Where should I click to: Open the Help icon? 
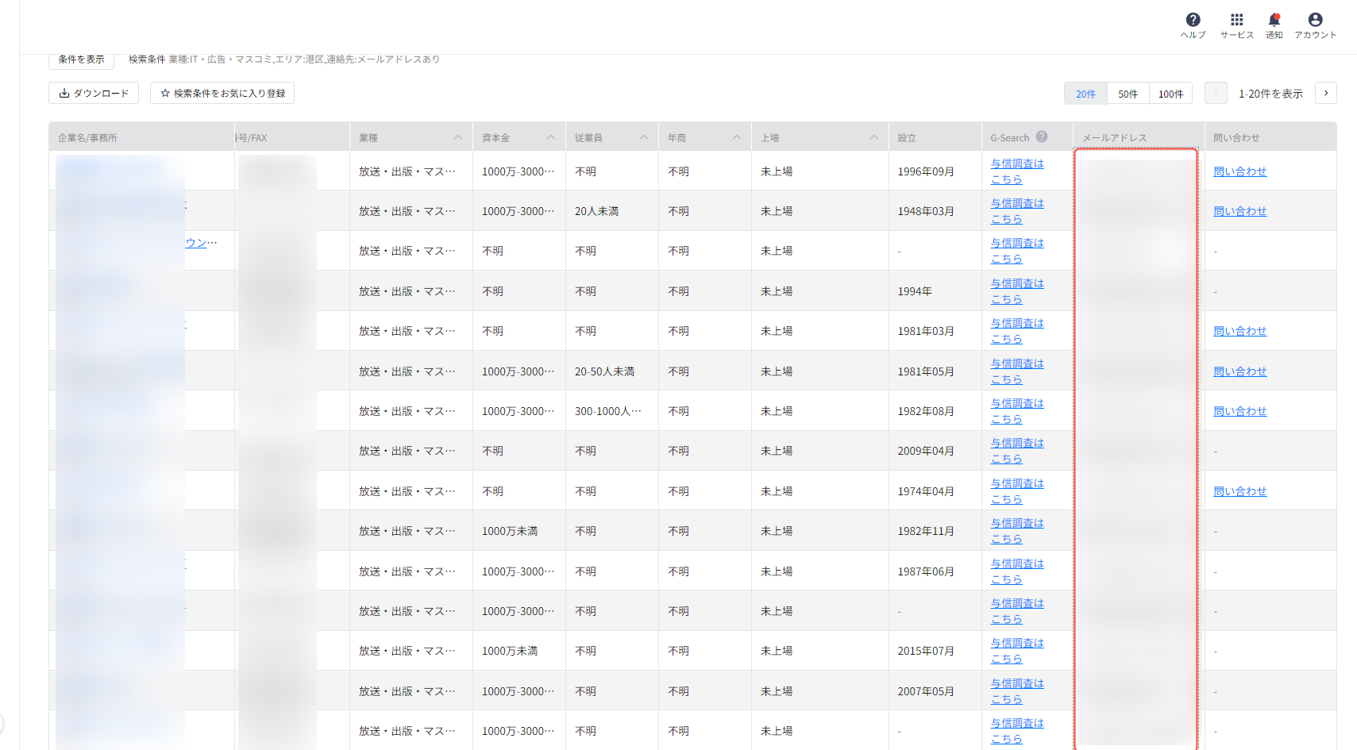coord(1193,21)
